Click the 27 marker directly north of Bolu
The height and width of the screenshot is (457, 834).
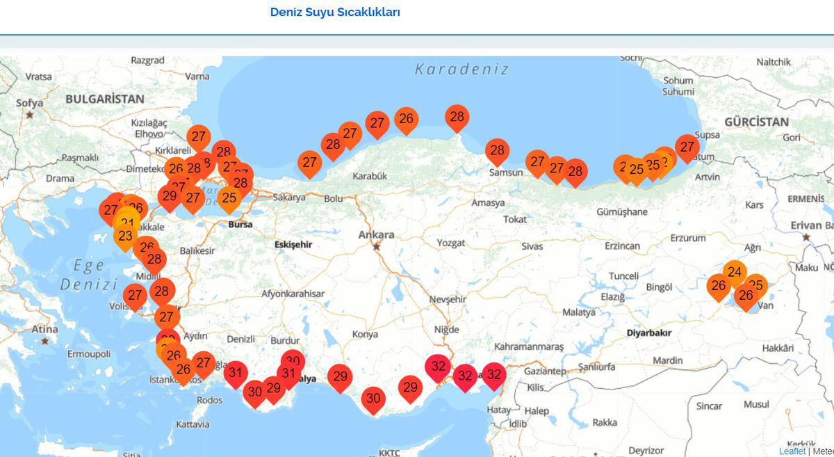[309, 164]
